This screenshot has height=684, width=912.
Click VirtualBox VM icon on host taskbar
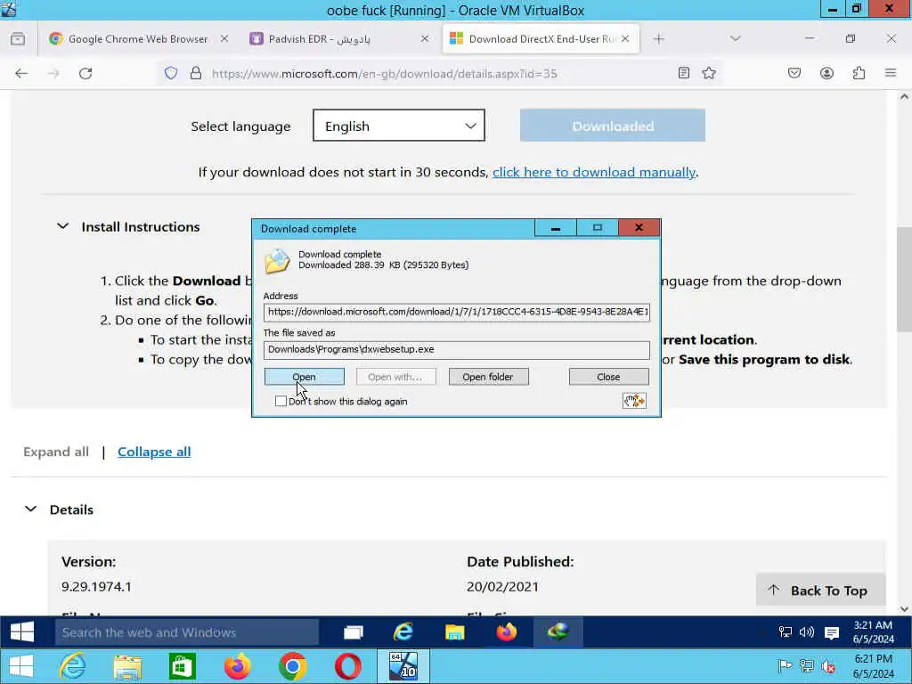pos(403,666)
